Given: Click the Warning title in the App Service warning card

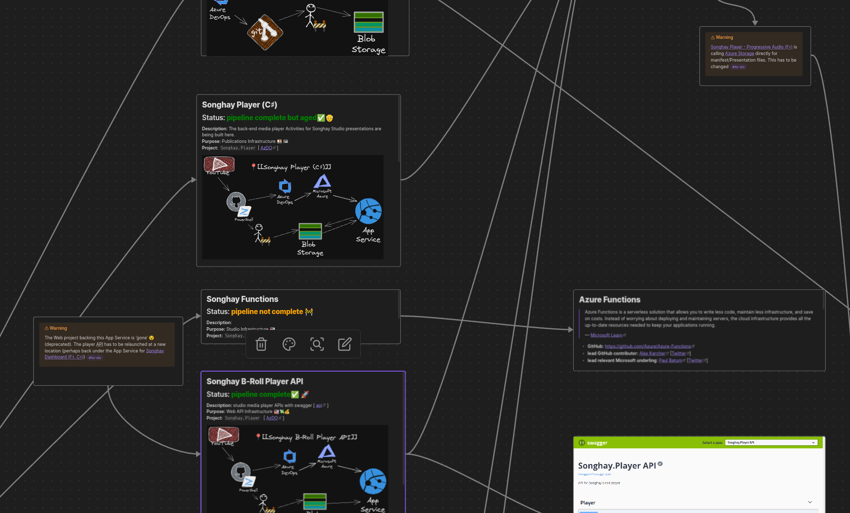Looking at the screenshot, I should tap(58, 328).
